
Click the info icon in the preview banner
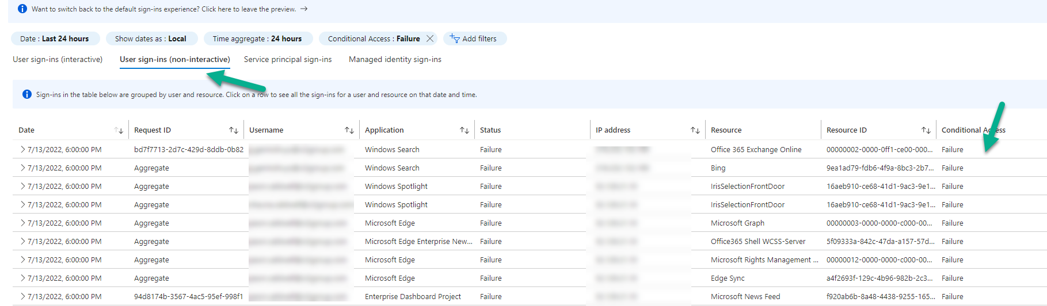pos(22,9)
